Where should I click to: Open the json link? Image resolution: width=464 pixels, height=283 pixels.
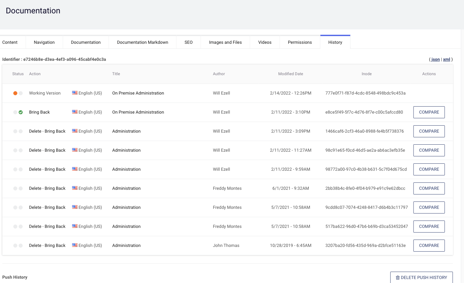(x=435, y=59)
